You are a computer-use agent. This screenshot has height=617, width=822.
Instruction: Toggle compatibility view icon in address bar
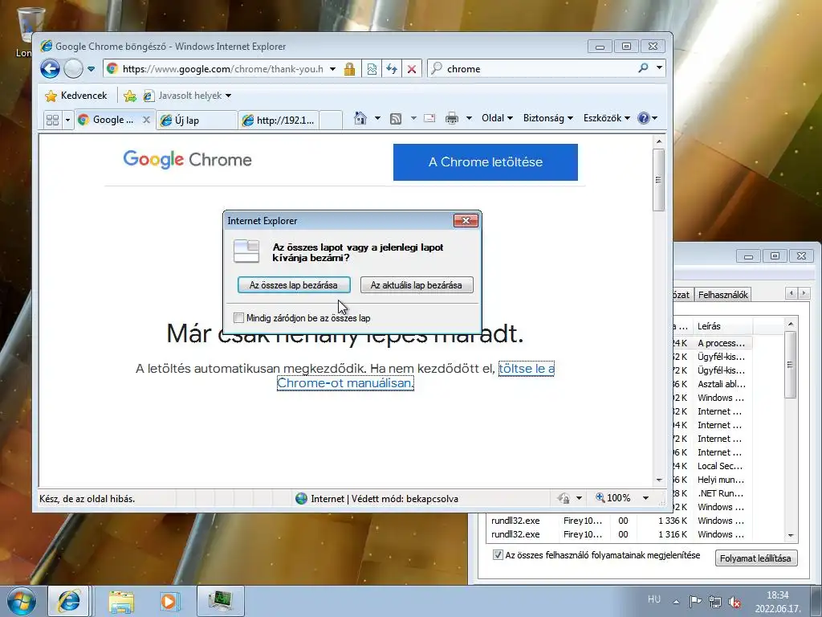click(372, 69)
